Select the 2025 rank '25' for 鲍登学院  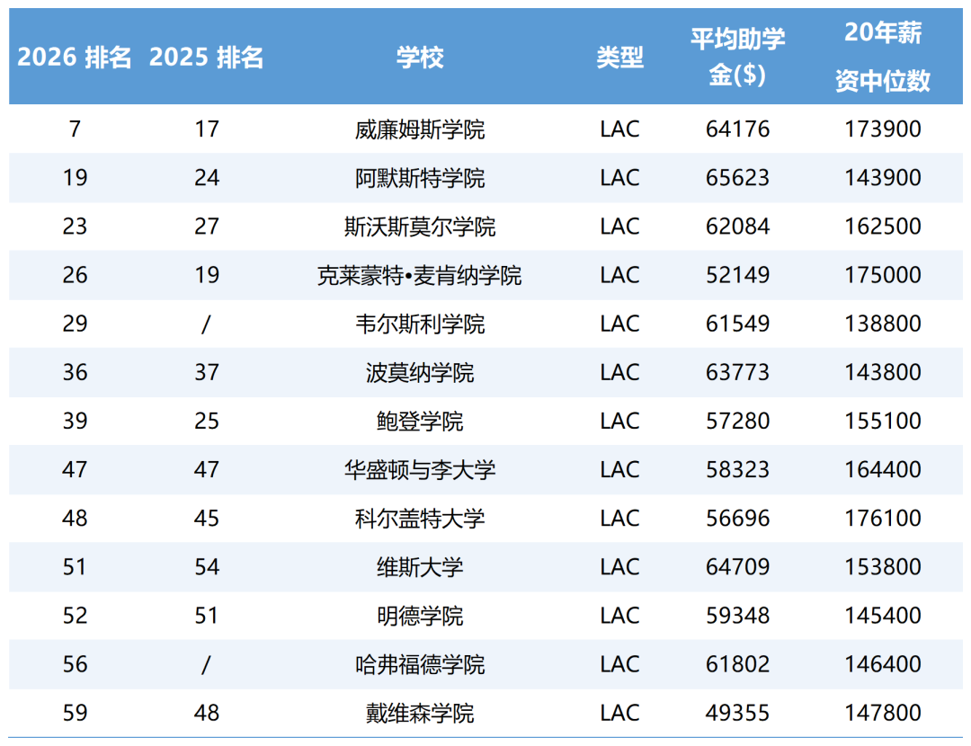click(x=206, y=422)
